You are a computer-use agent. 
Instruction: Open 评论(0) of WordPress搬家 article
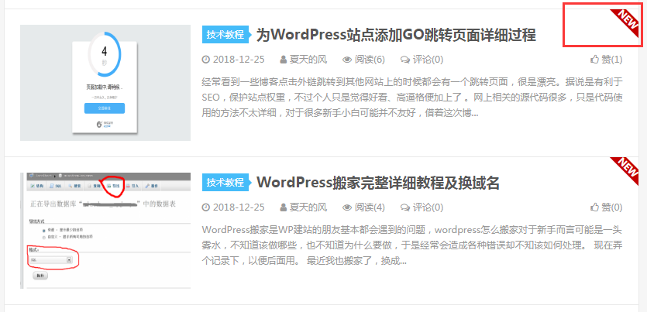(x=422, y=207)
